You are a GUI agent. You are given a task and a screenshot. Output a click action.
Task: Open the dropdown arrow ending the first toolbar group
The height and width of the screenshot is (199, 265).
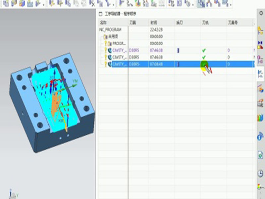[44, 5]
